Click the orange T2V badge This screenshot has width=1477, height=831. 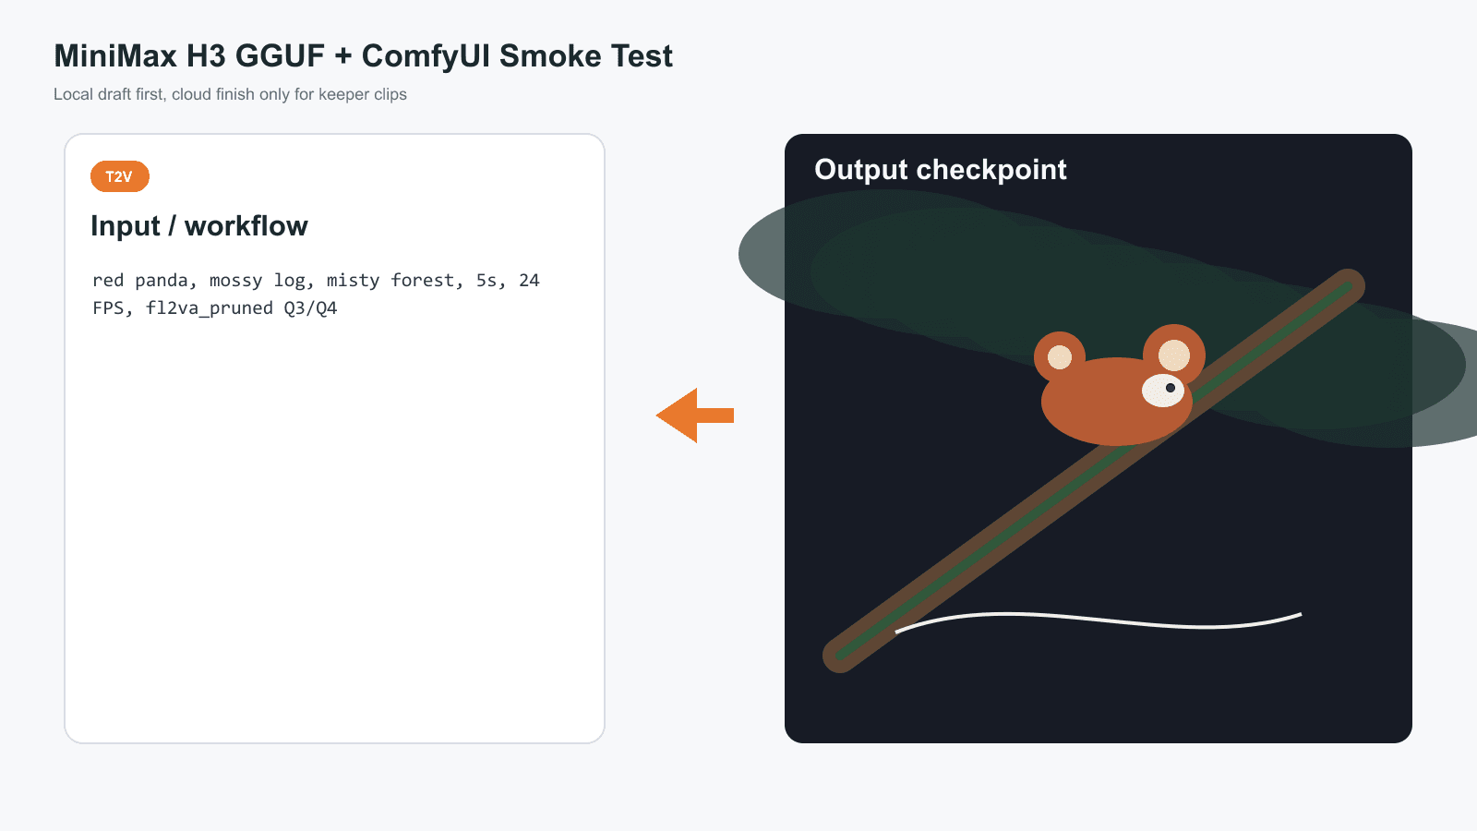coord(120,176)
